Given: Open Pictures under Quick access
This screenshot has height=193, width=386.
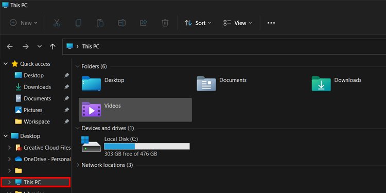Looking at the screenshot, I should pyautogui.click(x=33, y=110).
